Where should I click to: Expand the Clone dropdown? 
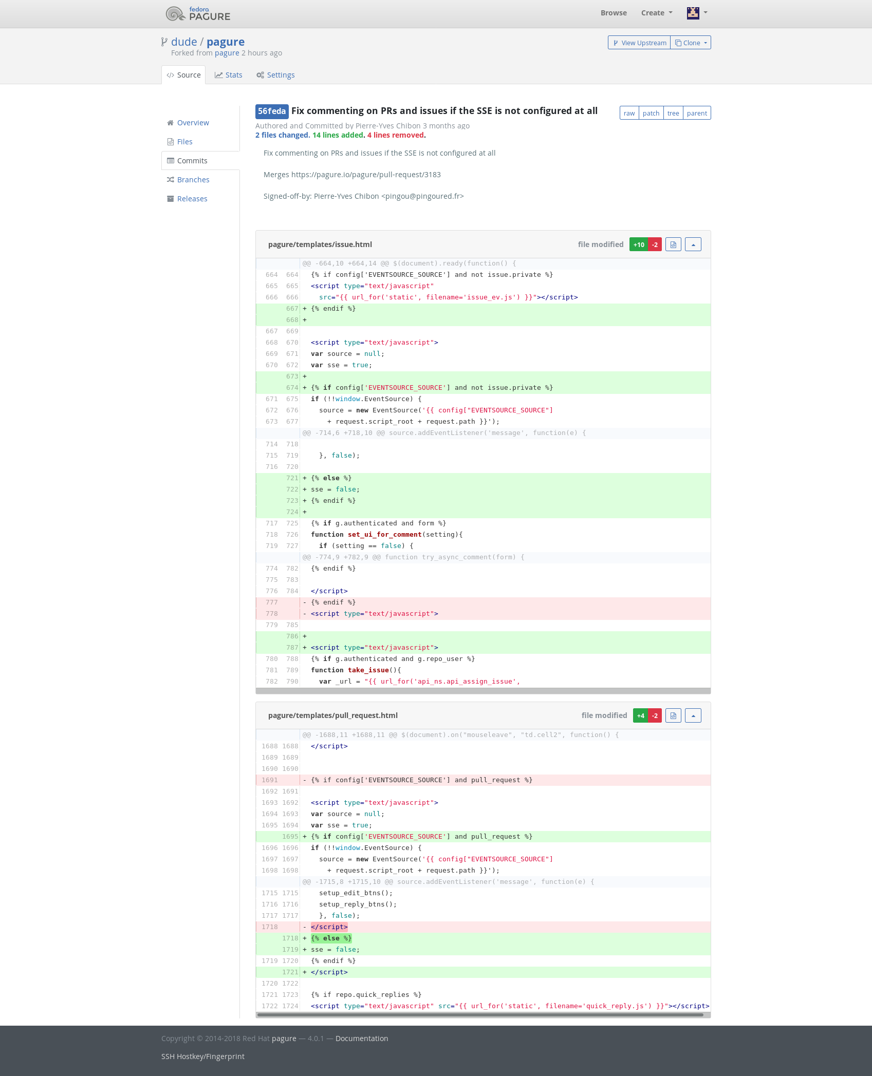click(691, 43)
